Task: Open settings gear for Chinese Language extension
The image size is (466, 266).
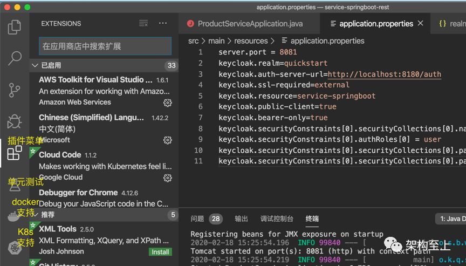Action: point(168,140)
